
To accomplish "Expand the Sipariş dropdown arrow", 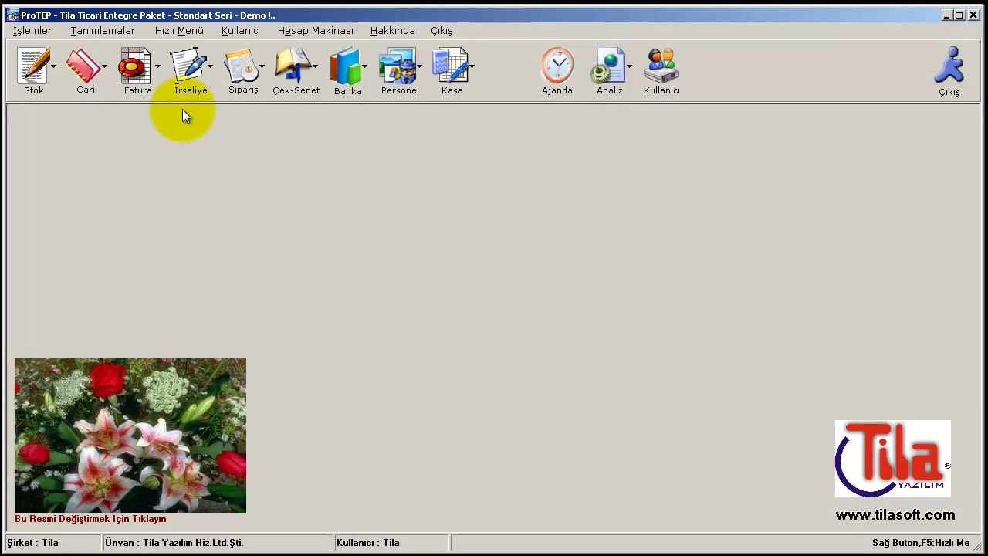I will (x=262, y=67).
